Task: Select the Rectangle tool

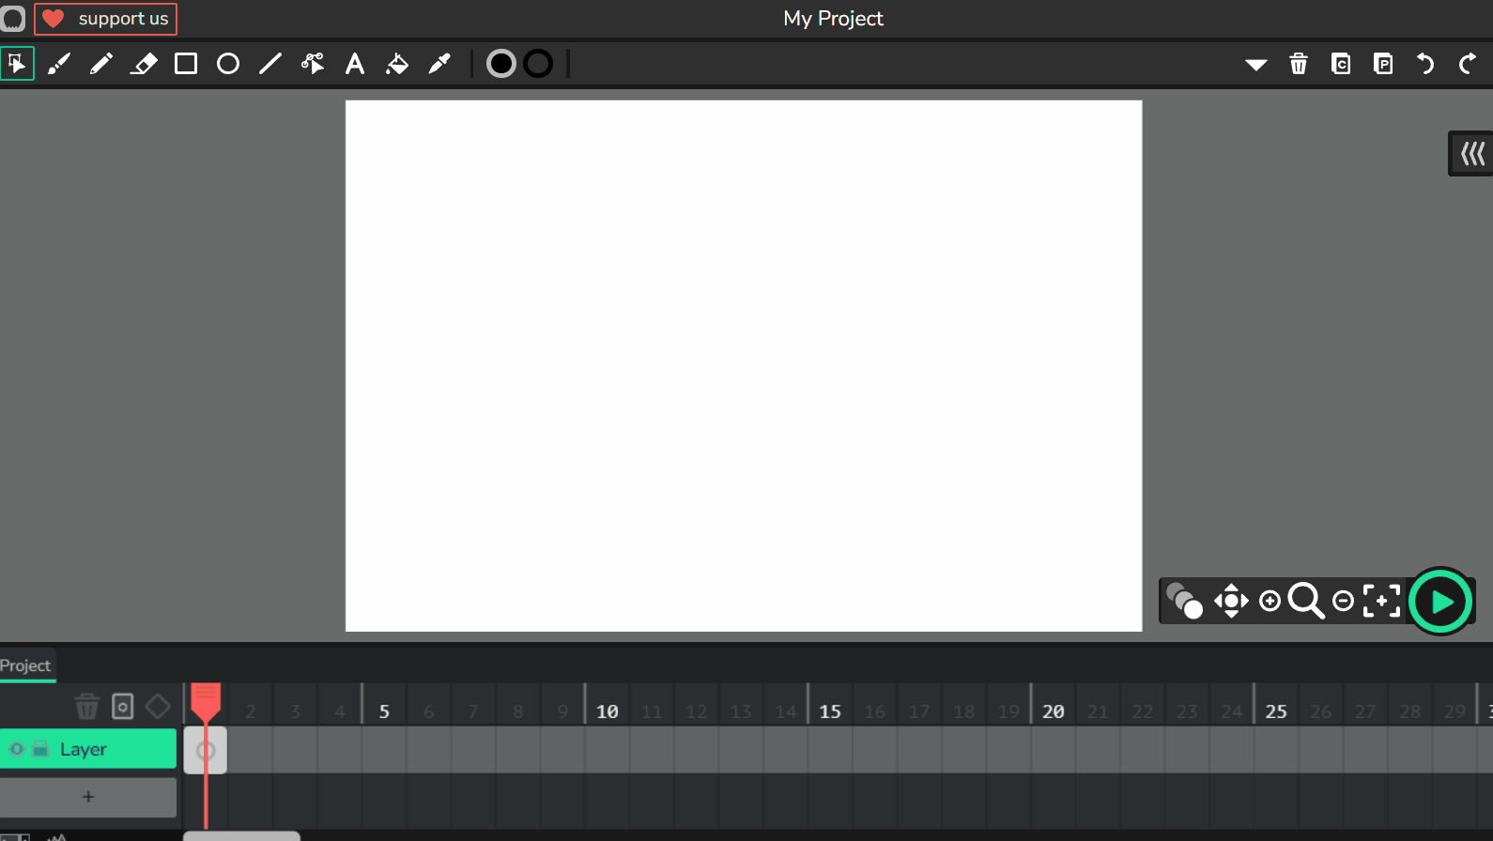Action: pos(186,64)
